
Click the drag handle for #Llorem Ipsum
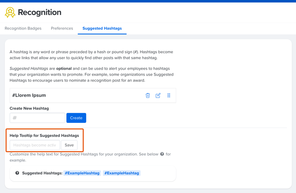(x=169, y=95)
